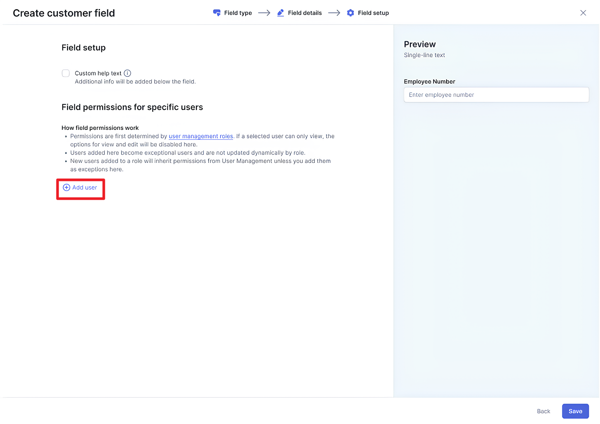Go to the Field type step label
The width and height of the screenshot is (600, 424).
click(238, 13)
